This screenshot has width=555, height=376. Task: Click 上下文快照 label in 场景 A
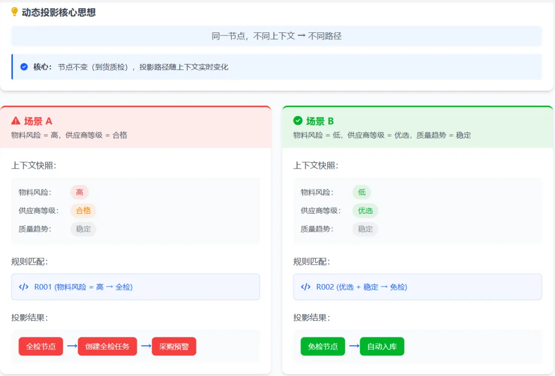[x=33, y=165]
